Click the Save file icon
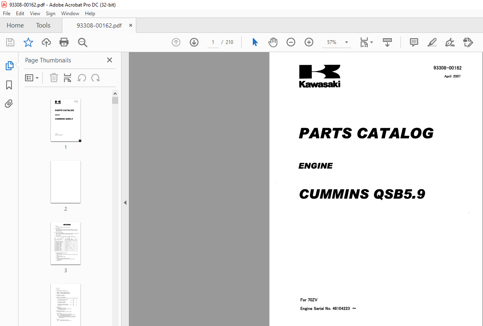The height and width of the screenshot is (326, 483). click(x=10, y=42)
